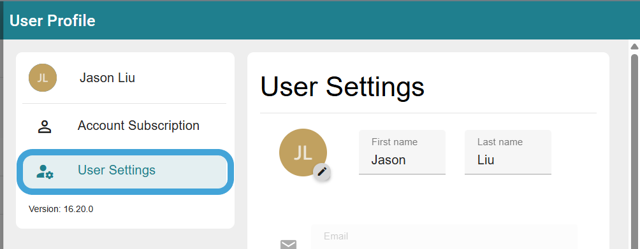Click the Jason Liu name in the sidebar

pyautogui.click(x=107, y=78)
